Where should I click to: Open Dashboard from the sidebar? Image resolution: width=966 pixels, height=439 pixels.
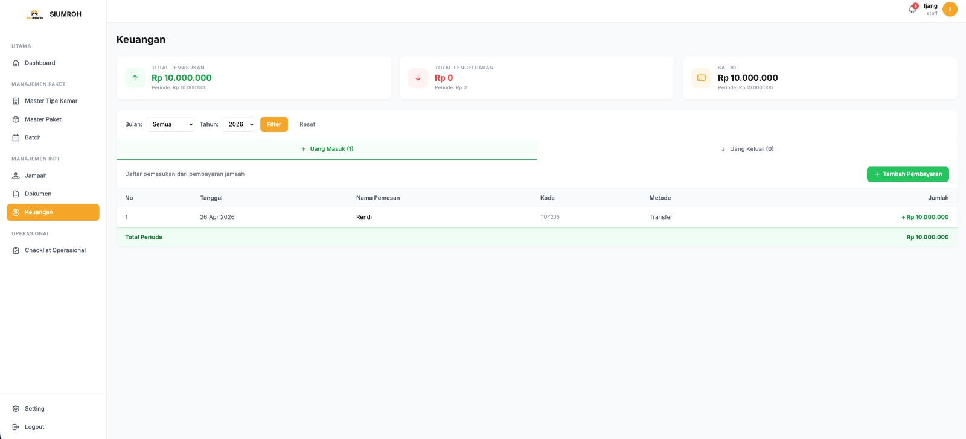tap(53, 63)
